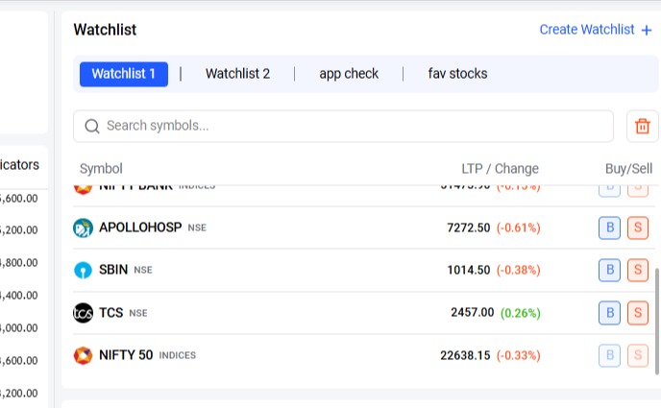Click the INDICES tag beside NIFTY 50
Screen dimensions: 661x408
pyautogui.click(x=178, y=356)
